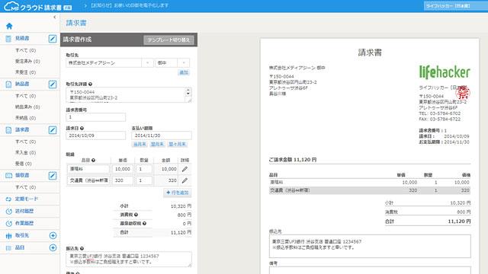This screenshot has width=488, height=274.
Task: Show すべて (0) under 領収書
Action: coord(25,187)
